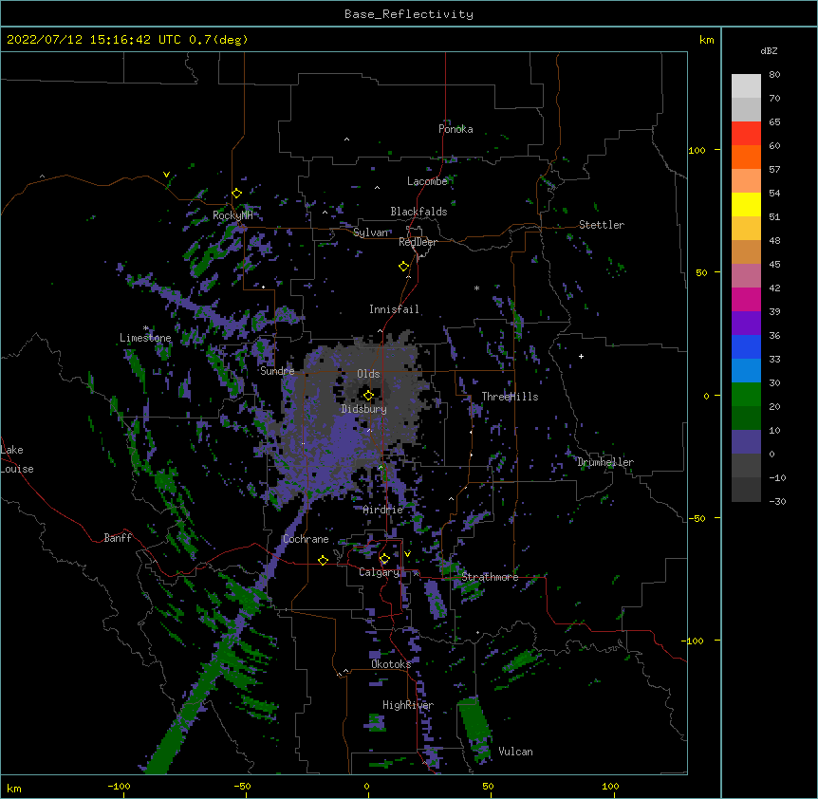Screen dimensions: 818x799
Task: Pick the royal blue 33-36 dBZ swatch
Action: click(x=746, y=346)
